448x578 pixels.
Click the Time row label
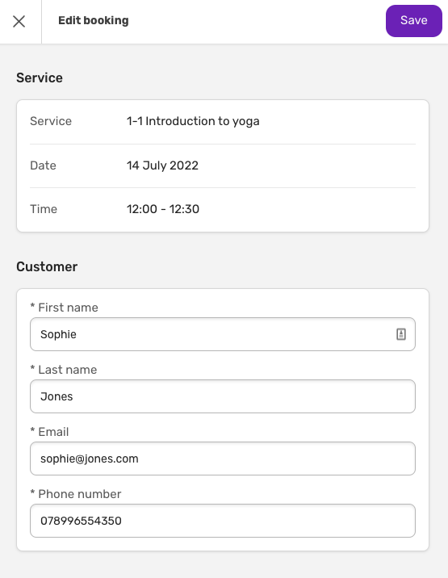point(44,209)
